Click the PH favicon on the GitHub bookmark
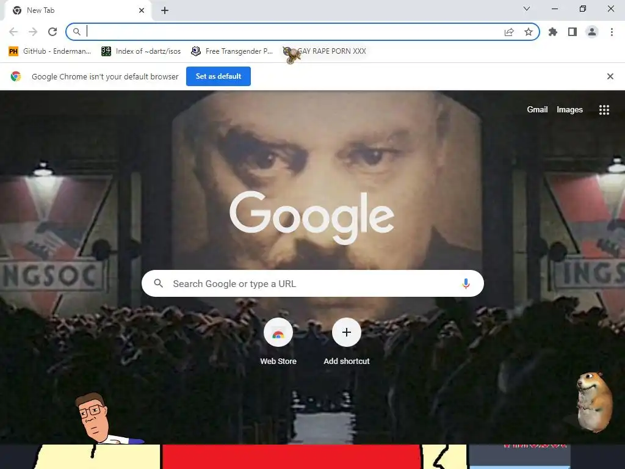The width and height of the screenshot is (625, 469). click(x=13, y=51)
